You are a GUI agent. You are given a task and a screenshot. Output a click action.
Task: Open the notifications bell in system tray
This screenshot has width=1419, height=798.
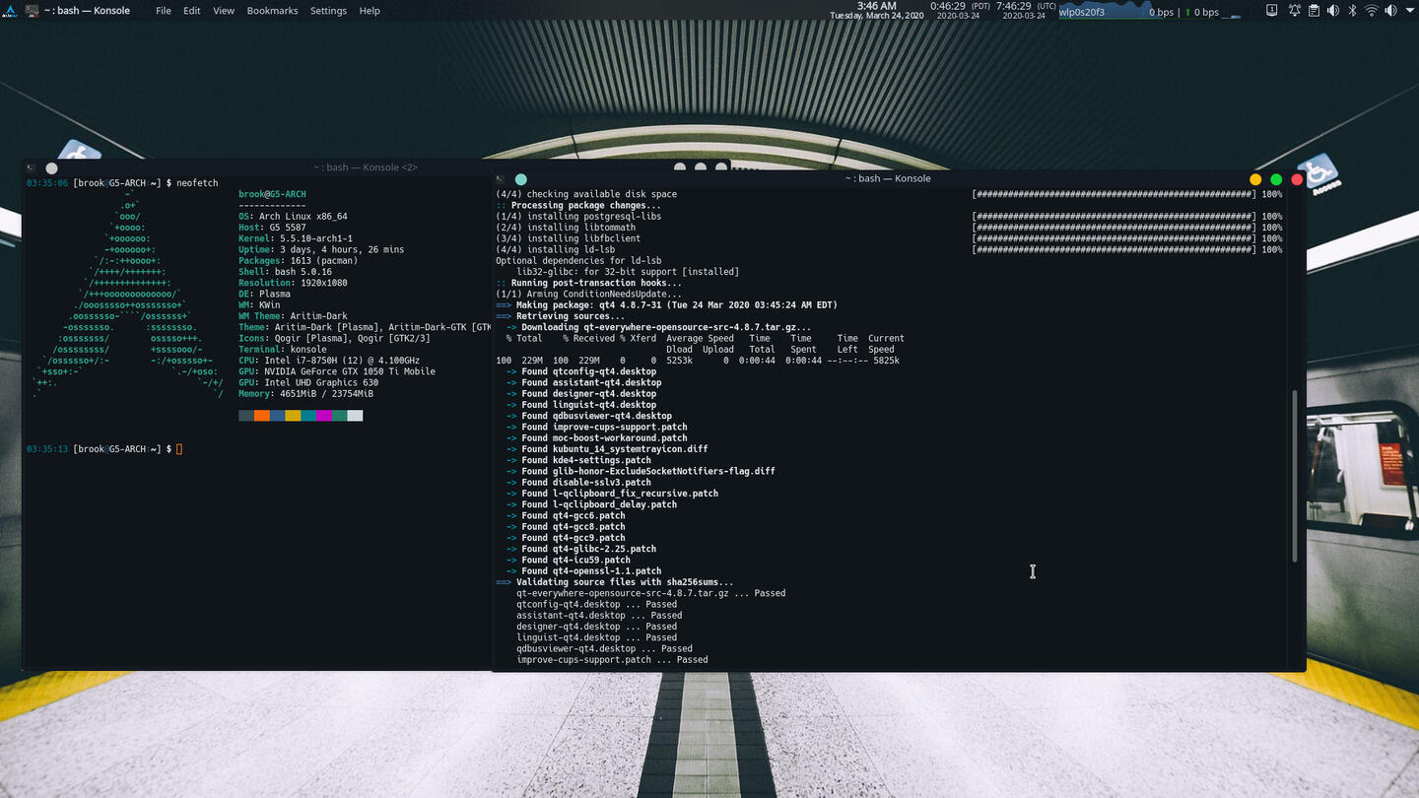pyautogui.click(x=1295, y=11)
